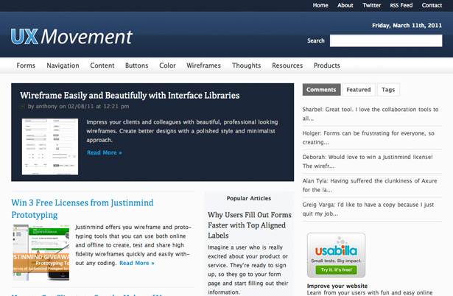Image resolution: width=453 pixels, height=296 pixels.
Task: Open the Win 3 Free Licenses article title
Action: [82, 208]
